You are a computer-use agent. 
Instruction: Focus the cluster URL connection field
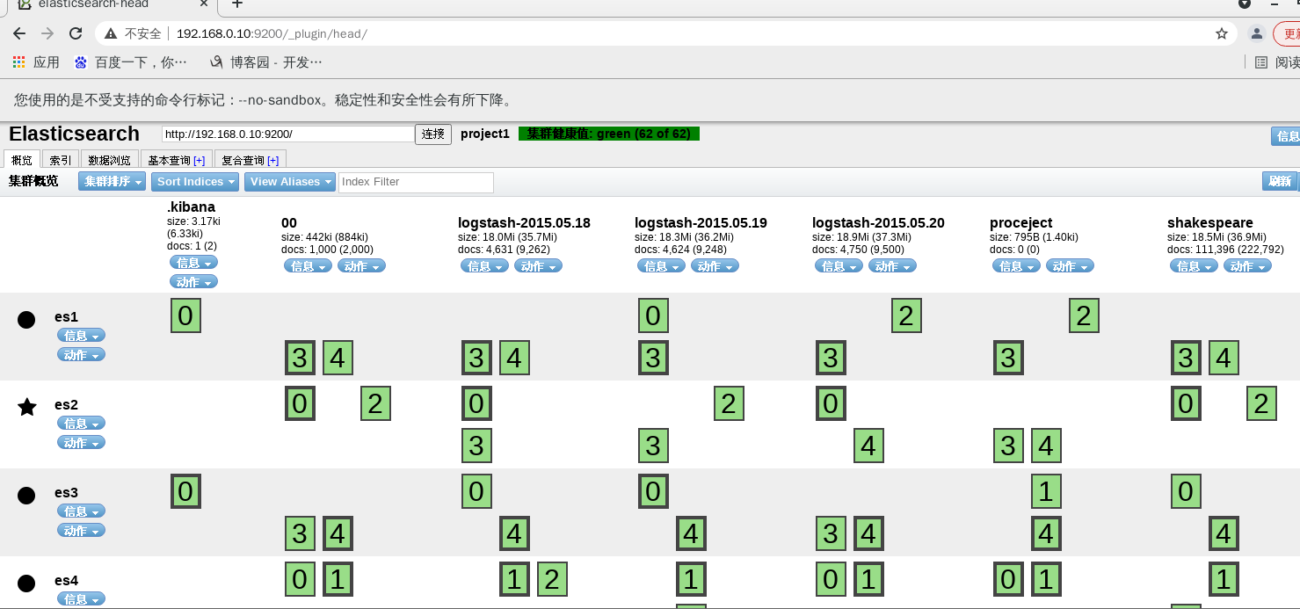(288, 134)
